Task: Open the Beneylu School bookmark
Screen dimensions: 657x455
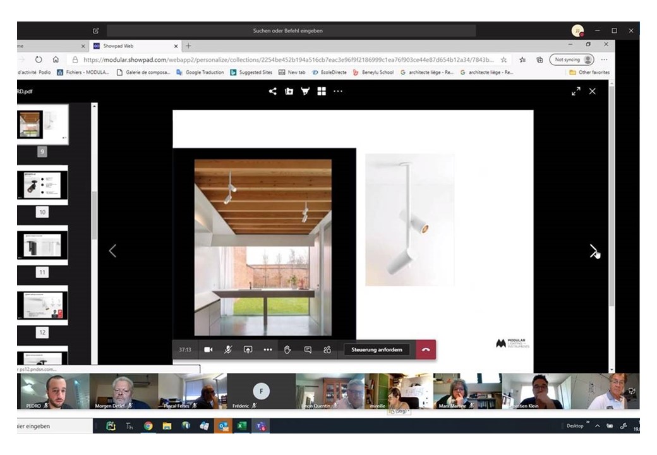Action: (373, 72)
